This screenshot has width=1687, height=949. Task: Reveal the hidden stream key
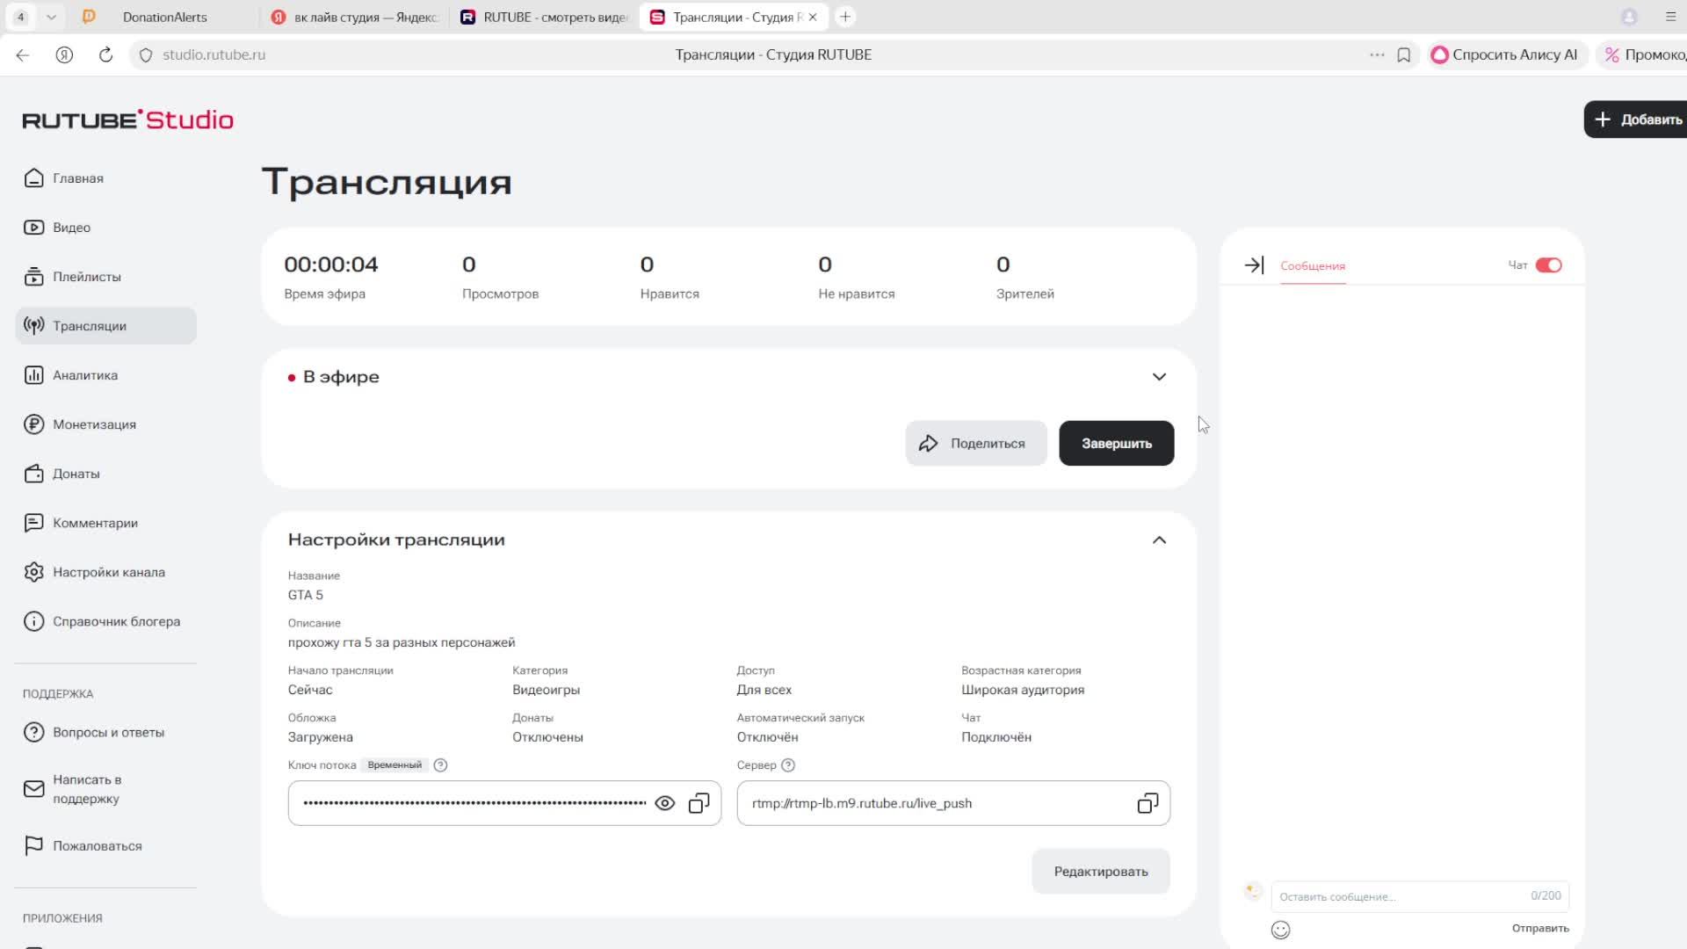[x=665, y=803]
